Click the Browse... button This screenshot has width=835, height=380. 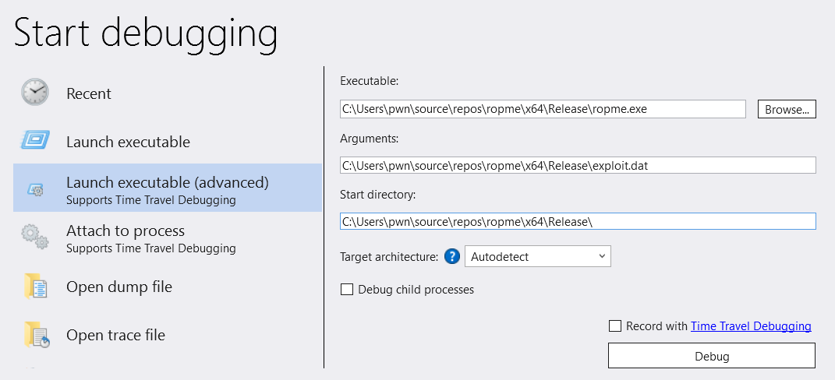pyautogui.click(x=787, y=110)
